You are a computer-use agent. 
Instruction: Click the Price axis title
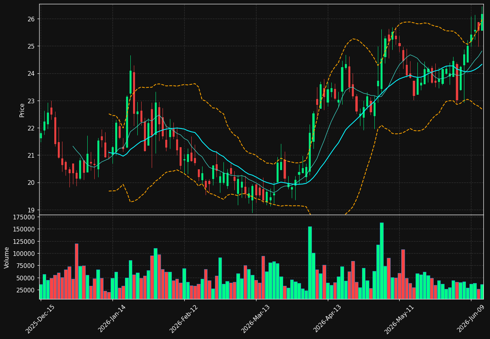(x=22, y=110)
